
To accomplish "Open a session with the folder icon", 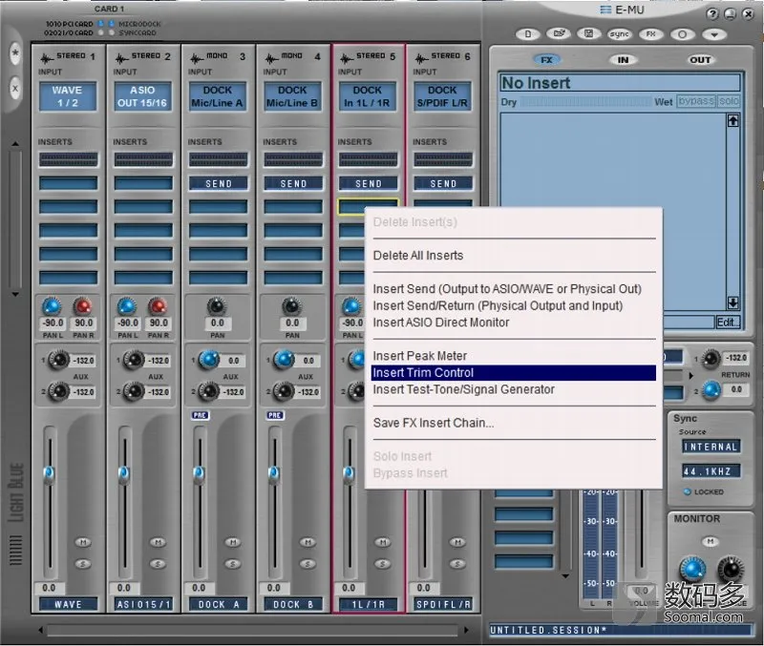I will pyautogui.click(x=559, y=33).
